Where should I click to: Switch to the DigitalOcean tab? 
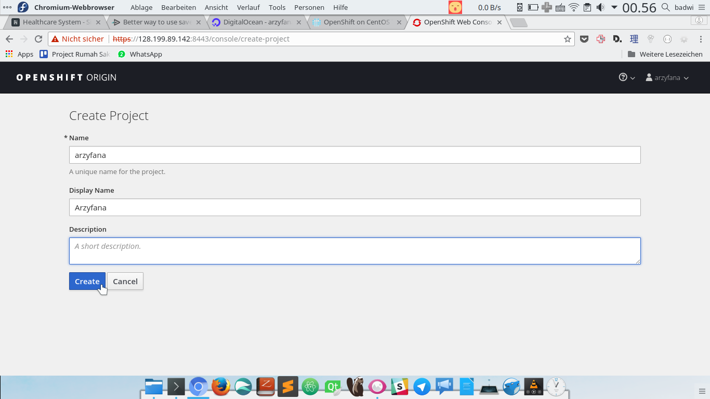coord(257,22)
